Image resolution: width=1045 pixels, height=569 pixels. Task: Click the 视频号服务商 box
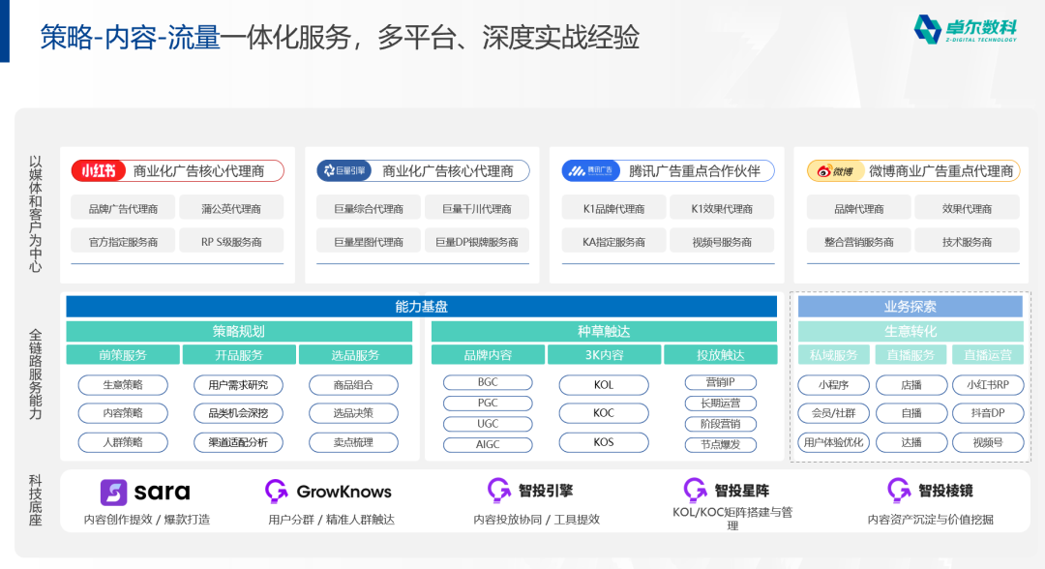click(x=722, y=242)
